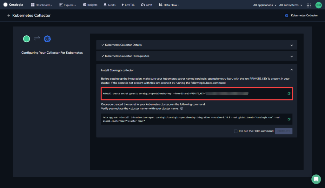Click the Coralogix logo icon
This screenshot has height=188, width=325.
click(x=5, y=5)
